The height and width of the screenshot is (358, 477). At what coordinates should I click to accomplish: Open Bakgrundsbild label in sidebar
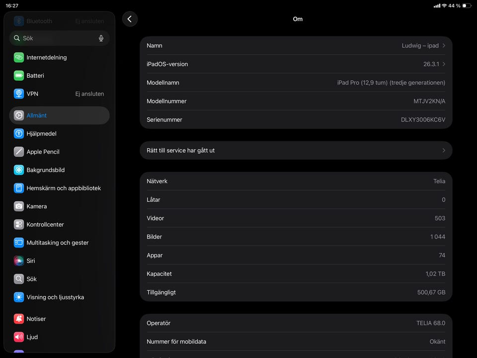point(45,170)
